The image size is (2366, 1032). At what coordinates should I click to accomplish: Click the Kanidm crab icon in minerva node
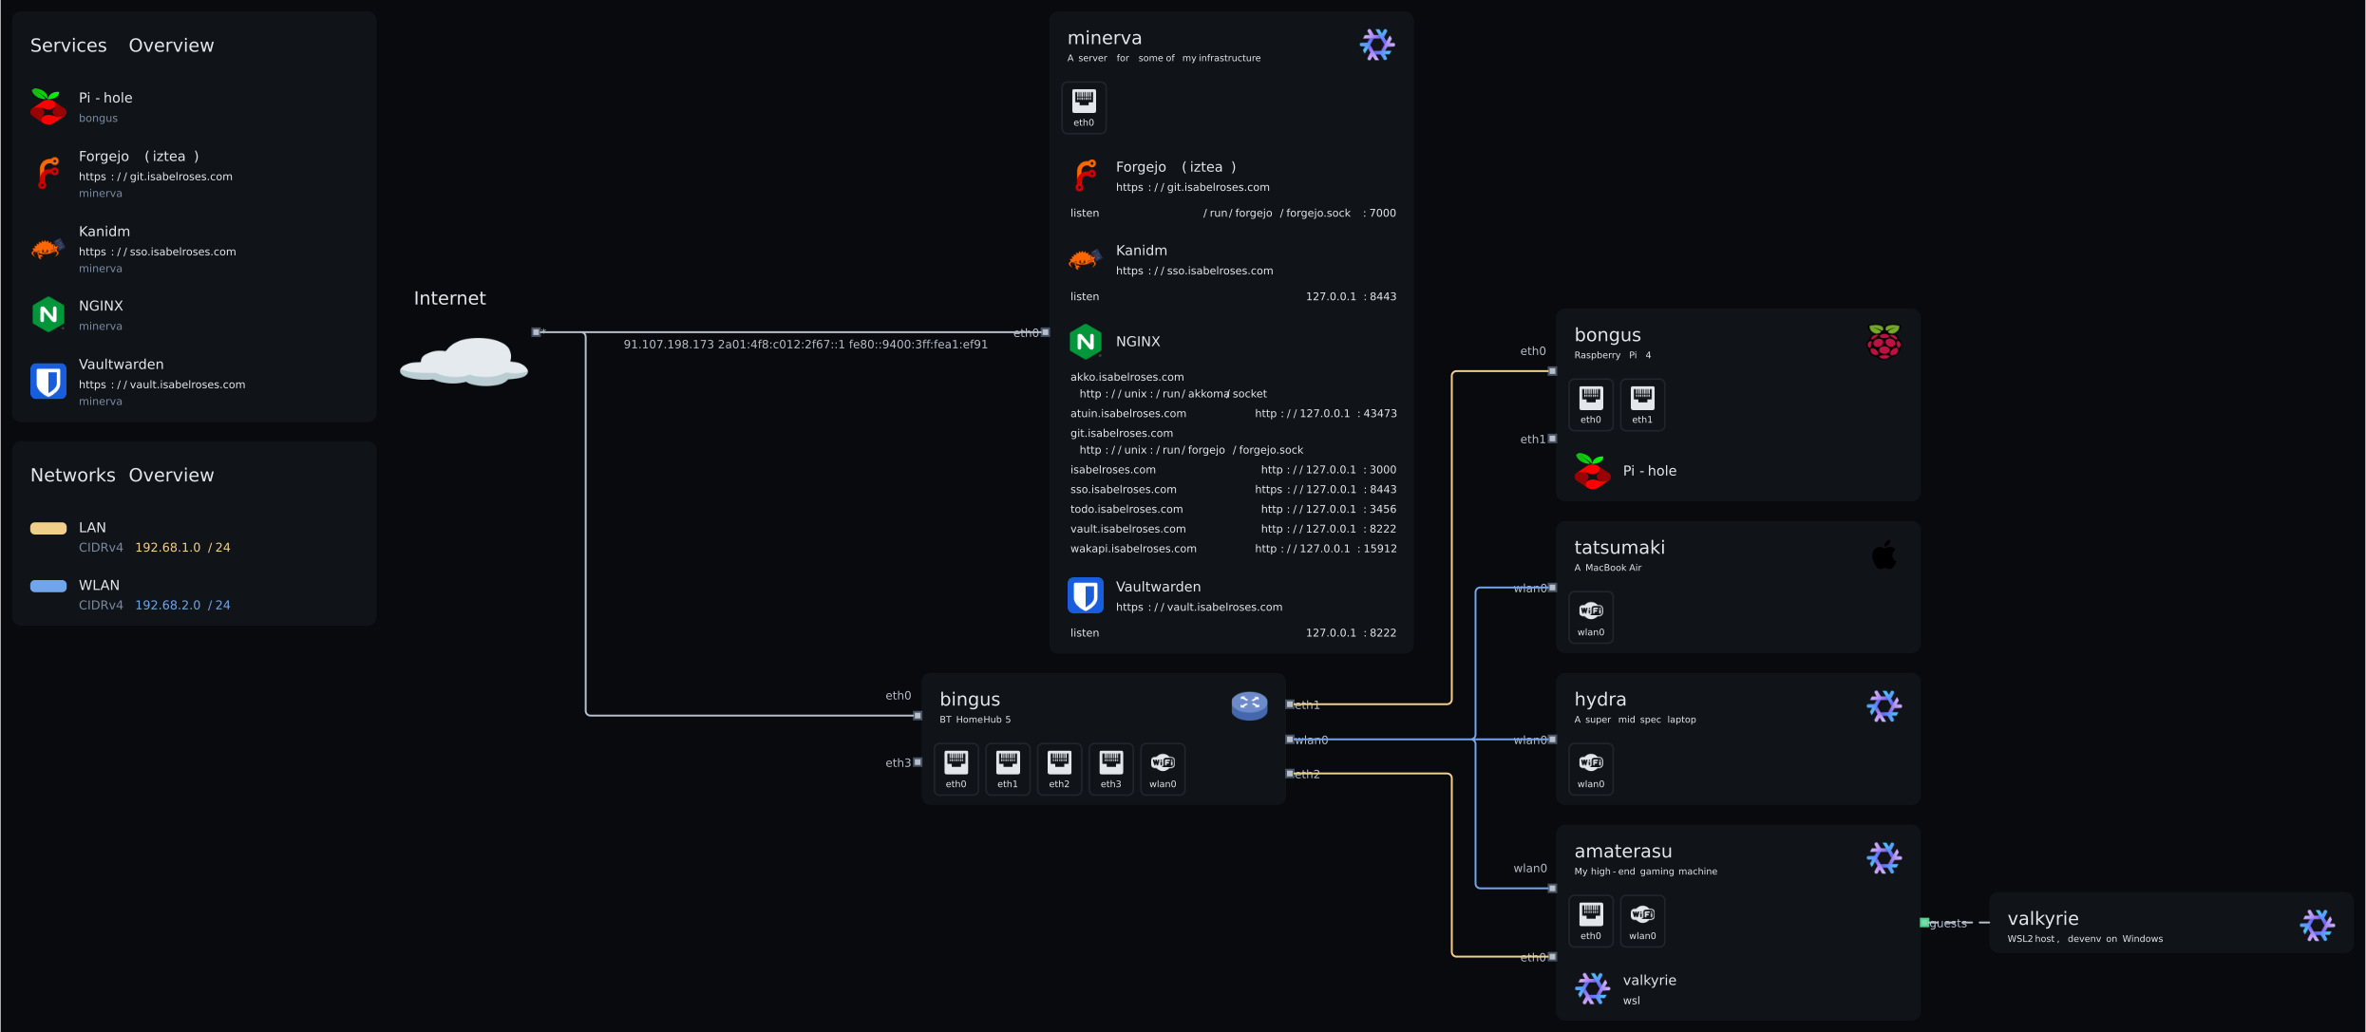(x=1085, y=258)
